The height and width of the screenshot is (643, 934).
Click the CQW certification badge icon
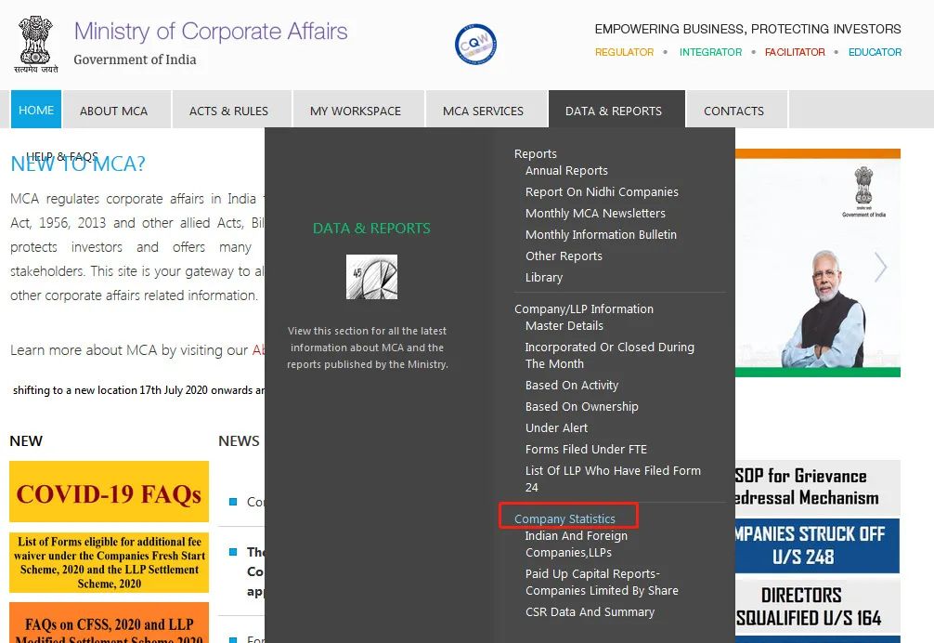click(475, 44)
